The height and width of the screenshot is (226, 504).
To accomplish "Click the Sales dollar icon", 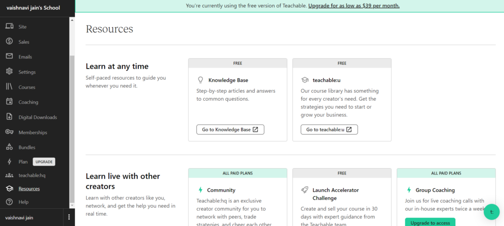I will click(9, 41).
